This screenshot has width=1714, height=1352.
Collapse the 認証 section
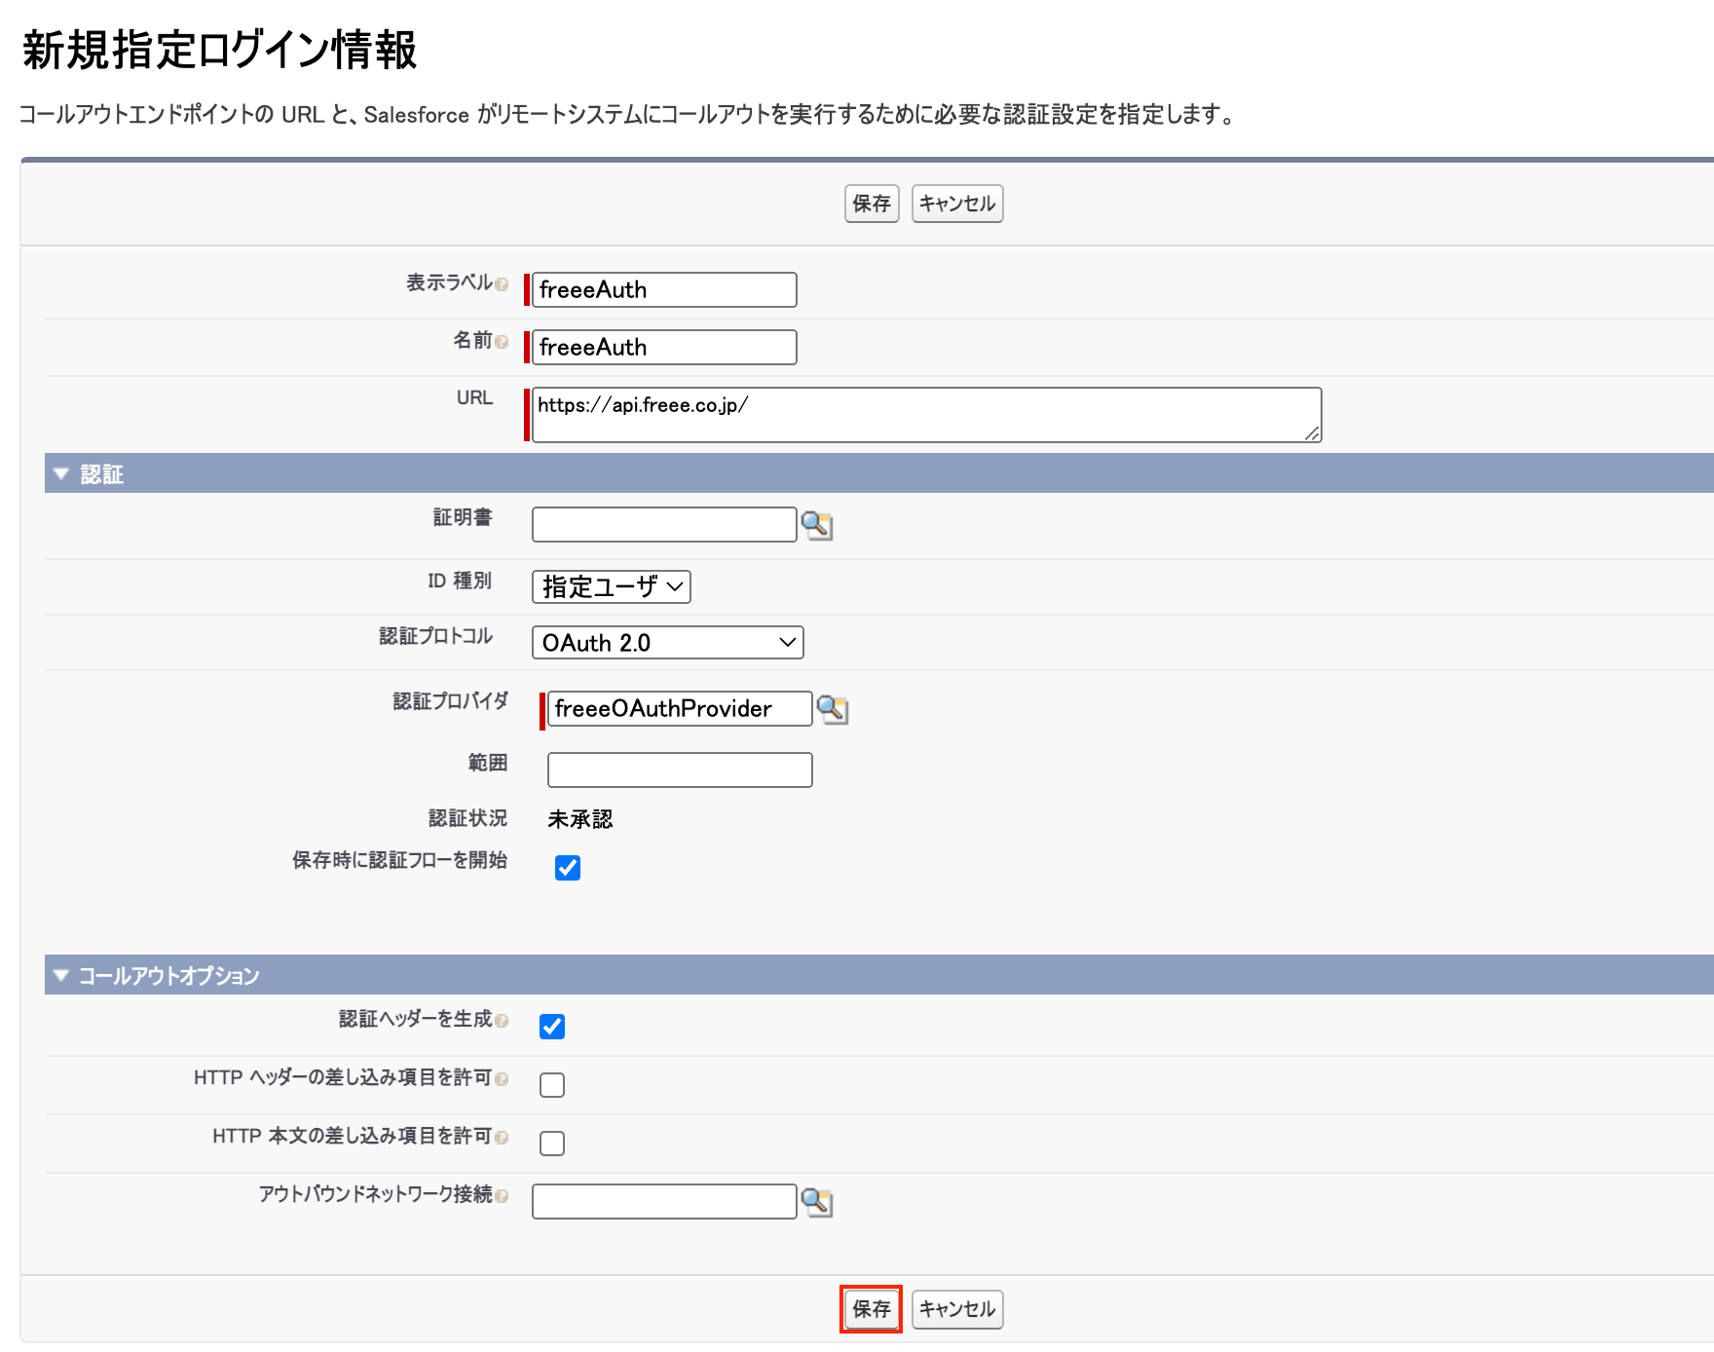point(61,474)
